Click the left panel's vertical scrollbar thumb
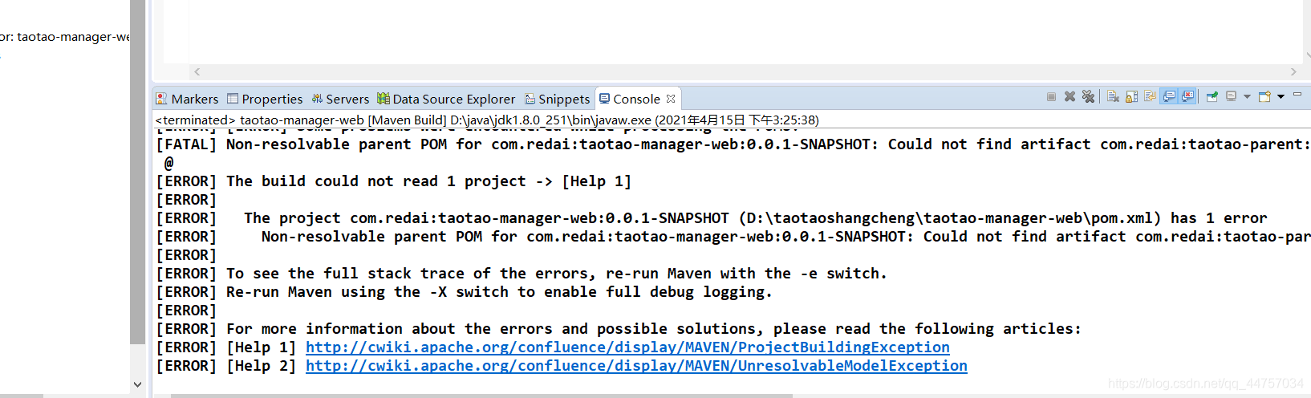 pos(137,173)
